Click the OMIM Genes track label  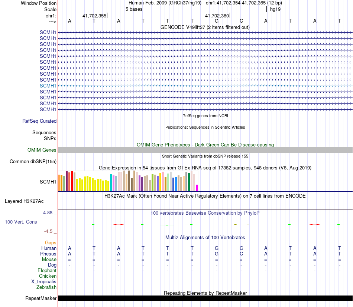coord(42,150)
